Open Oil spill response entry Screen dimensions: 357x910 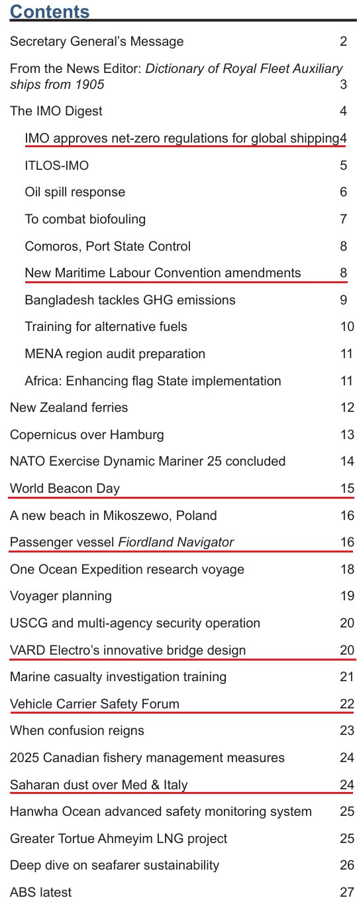(75, 192)
